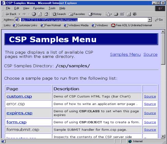View Source for expires.csp row
Image resolution: width=167 pixels, height=144 pixels.
click(150, 113)
